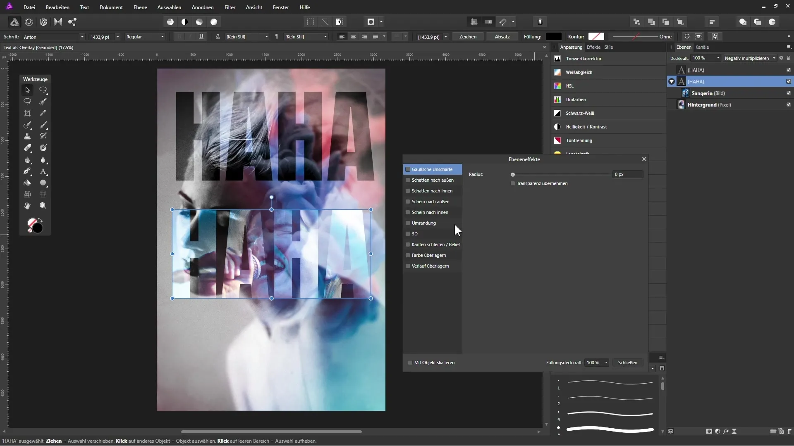
Task: Check Mit Objekt skalieren option
Action: coord(410,363)
